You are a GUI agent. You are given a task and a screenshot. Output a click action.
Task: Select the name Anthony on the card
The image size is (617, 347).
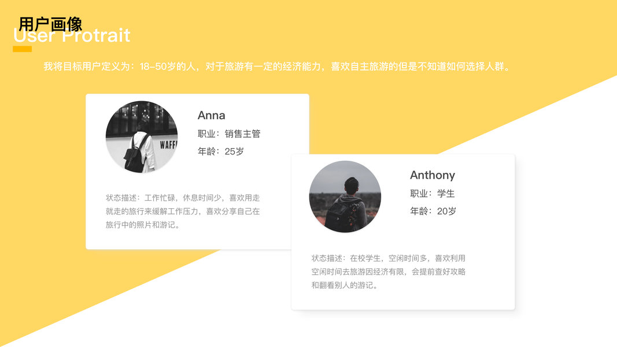coord(433,175)
